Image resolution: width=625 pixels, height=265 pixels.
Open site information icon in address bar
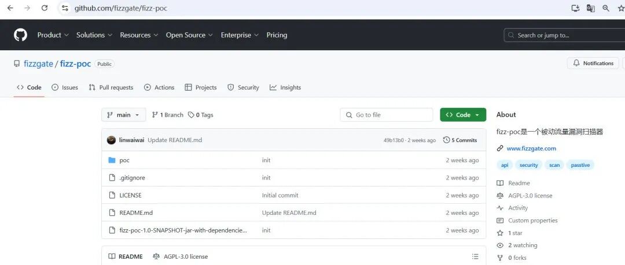[x=65, y=8]
